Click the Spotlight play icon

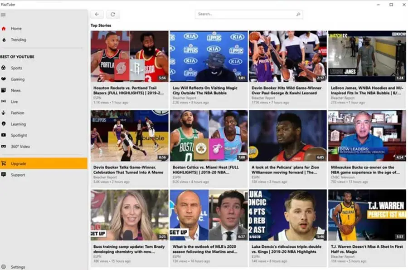pos(3,135)
